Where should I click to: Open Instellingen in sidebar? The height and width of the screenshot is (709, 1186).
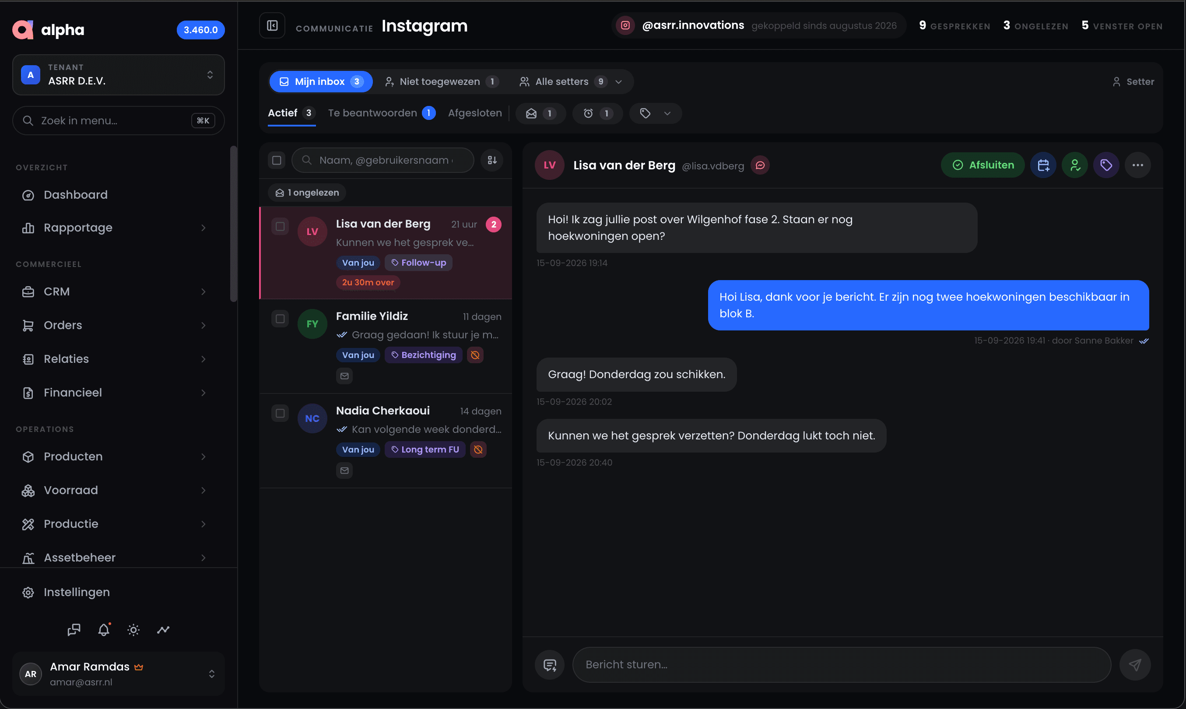coord(119,593)
